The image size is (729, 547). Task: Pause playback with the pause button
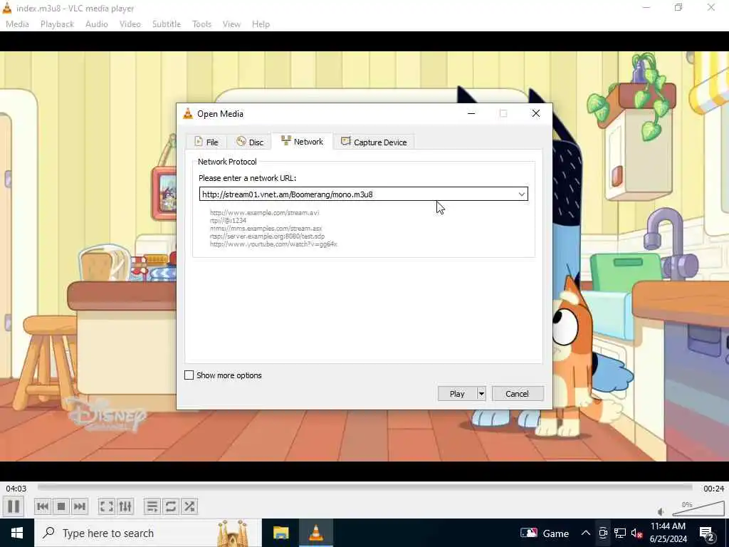point(14,506)
